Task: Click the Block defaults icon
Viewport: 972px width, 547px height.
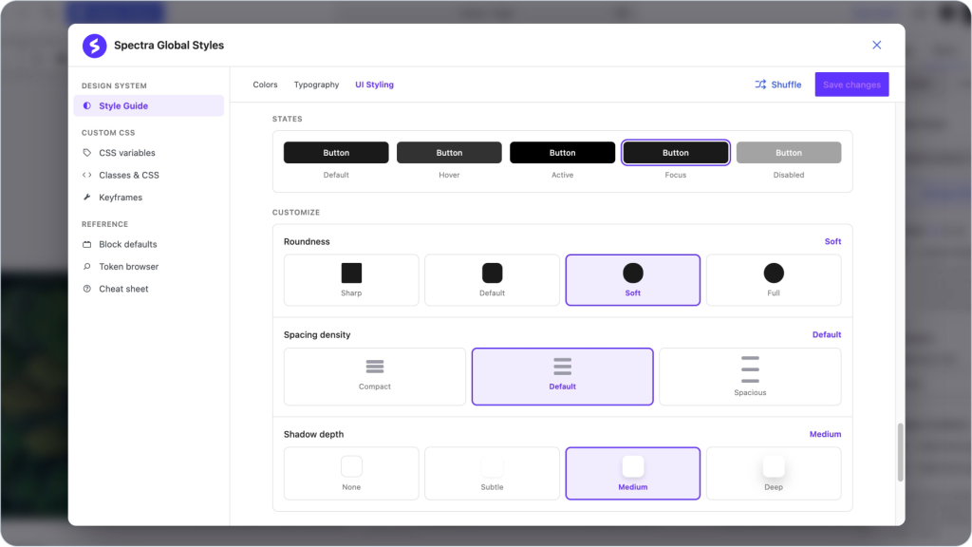Action: (x=86, y=244)
